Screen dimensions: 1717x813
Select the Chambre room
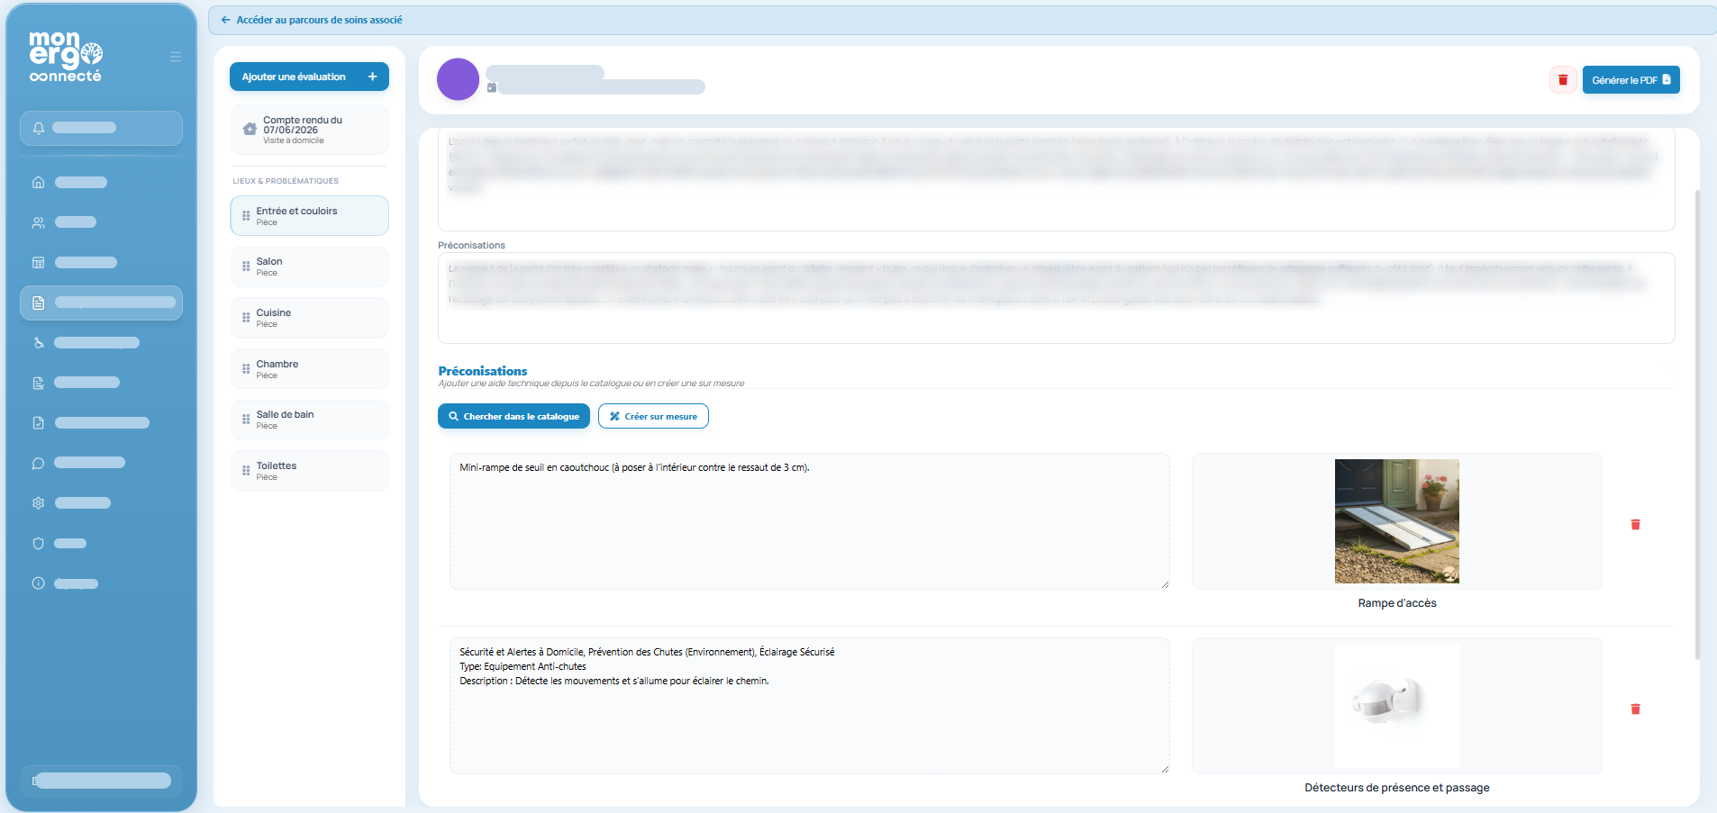[309, 369]
